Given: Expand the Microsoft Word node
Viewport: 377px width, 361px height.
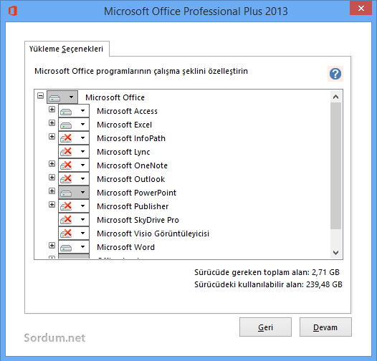Looking at the screenshot, I should pos(52,246).
